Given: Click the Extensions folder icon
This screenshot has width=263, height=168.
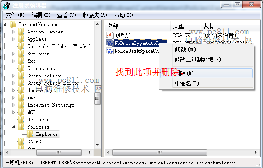Looking at the screenshot, I should coord(21,69).
